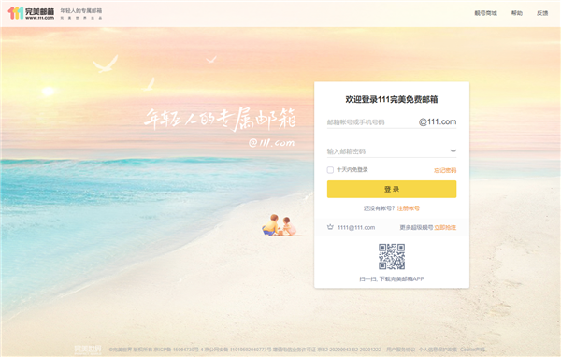The width and height of the screenshot is (561, 357).
Task: Click the 111 完美邮箱 logo
Action: (x=31, y=13)
